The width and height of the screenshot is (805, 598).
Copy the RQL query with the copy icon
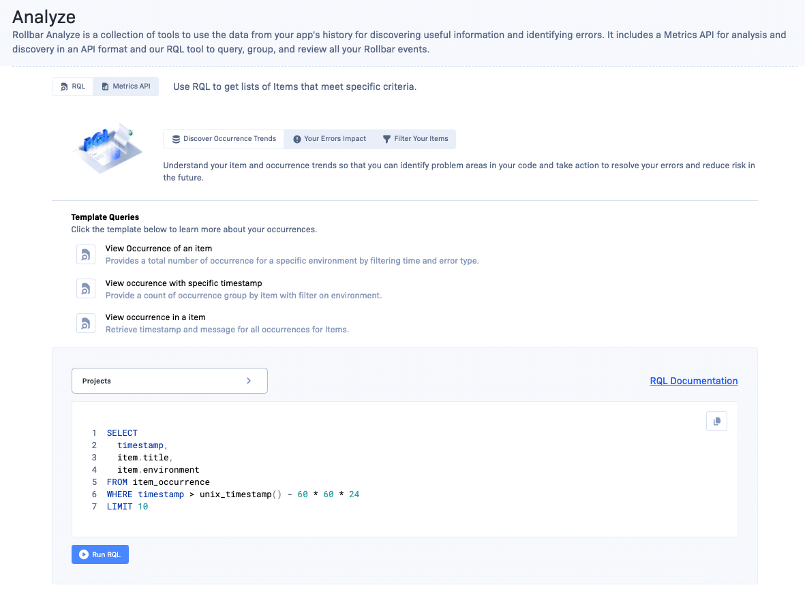click(716, 422)
